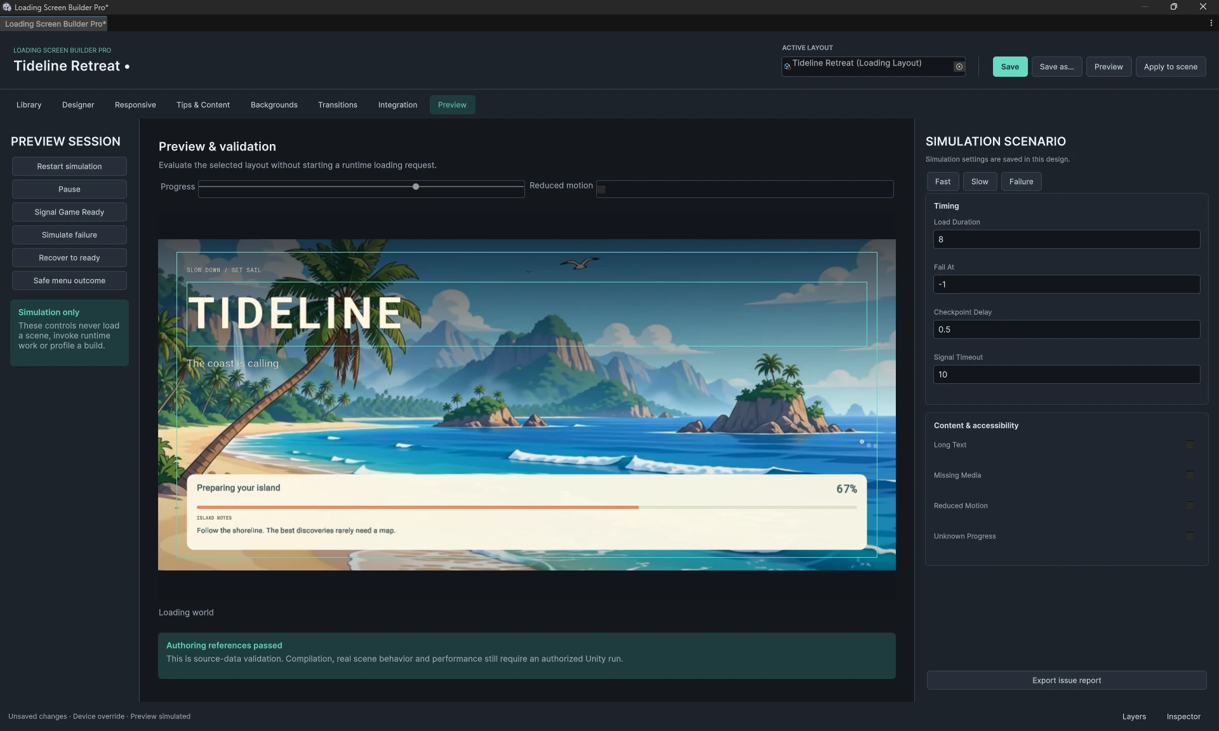Switch to the Library tab
This screenshot has width=1219, height=731.
[29, 105]
